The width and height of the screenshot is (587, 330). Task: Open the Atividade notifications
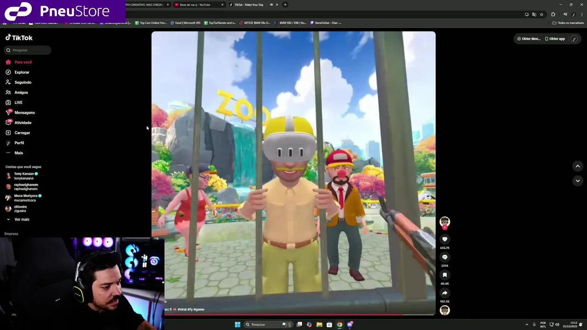(18, 122)
